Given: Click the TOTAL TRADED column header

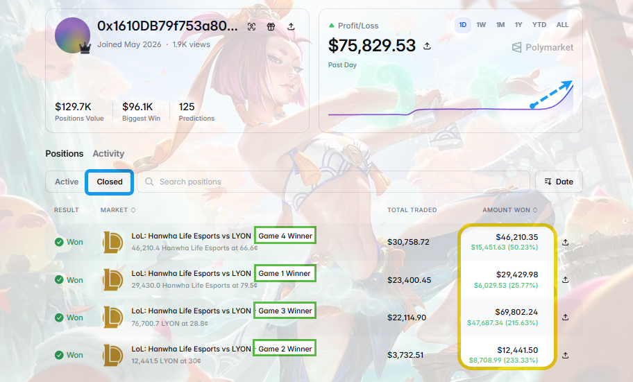Looking at the screenshot, I should [412, 210].
